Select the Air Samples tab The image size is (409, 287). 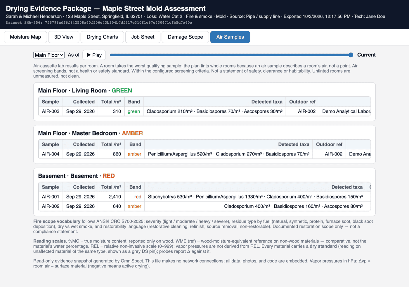pos(230,37)
